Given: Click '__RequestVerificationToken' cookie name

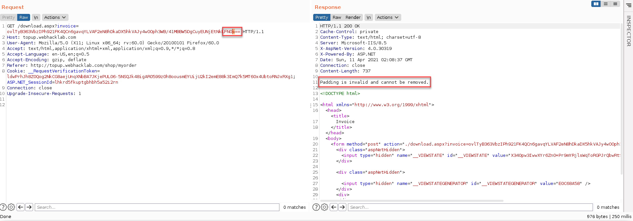Looking at the screenshot, I should (63, 71).
